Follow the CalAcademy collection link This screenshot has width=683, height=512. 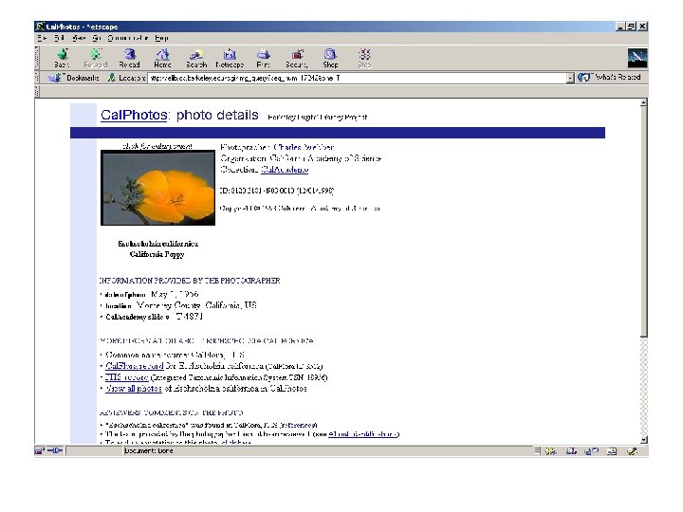285,170
